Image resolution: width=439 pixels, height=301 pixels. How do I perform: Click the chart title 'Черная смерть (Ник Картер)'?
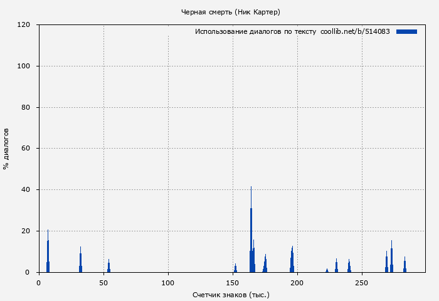[x=230, y=12]
